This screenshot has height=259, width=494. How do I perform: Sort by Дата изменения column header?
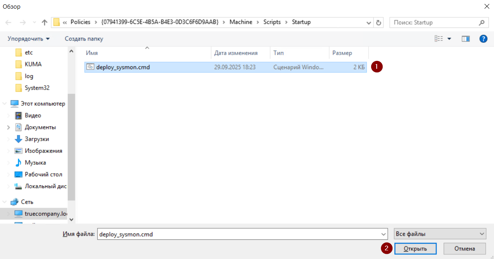click(236, 53)
